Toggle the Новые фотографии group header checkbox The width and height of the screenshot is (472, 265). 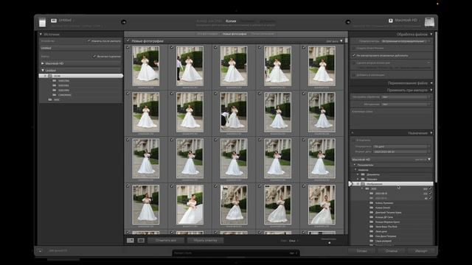point(128,40)
